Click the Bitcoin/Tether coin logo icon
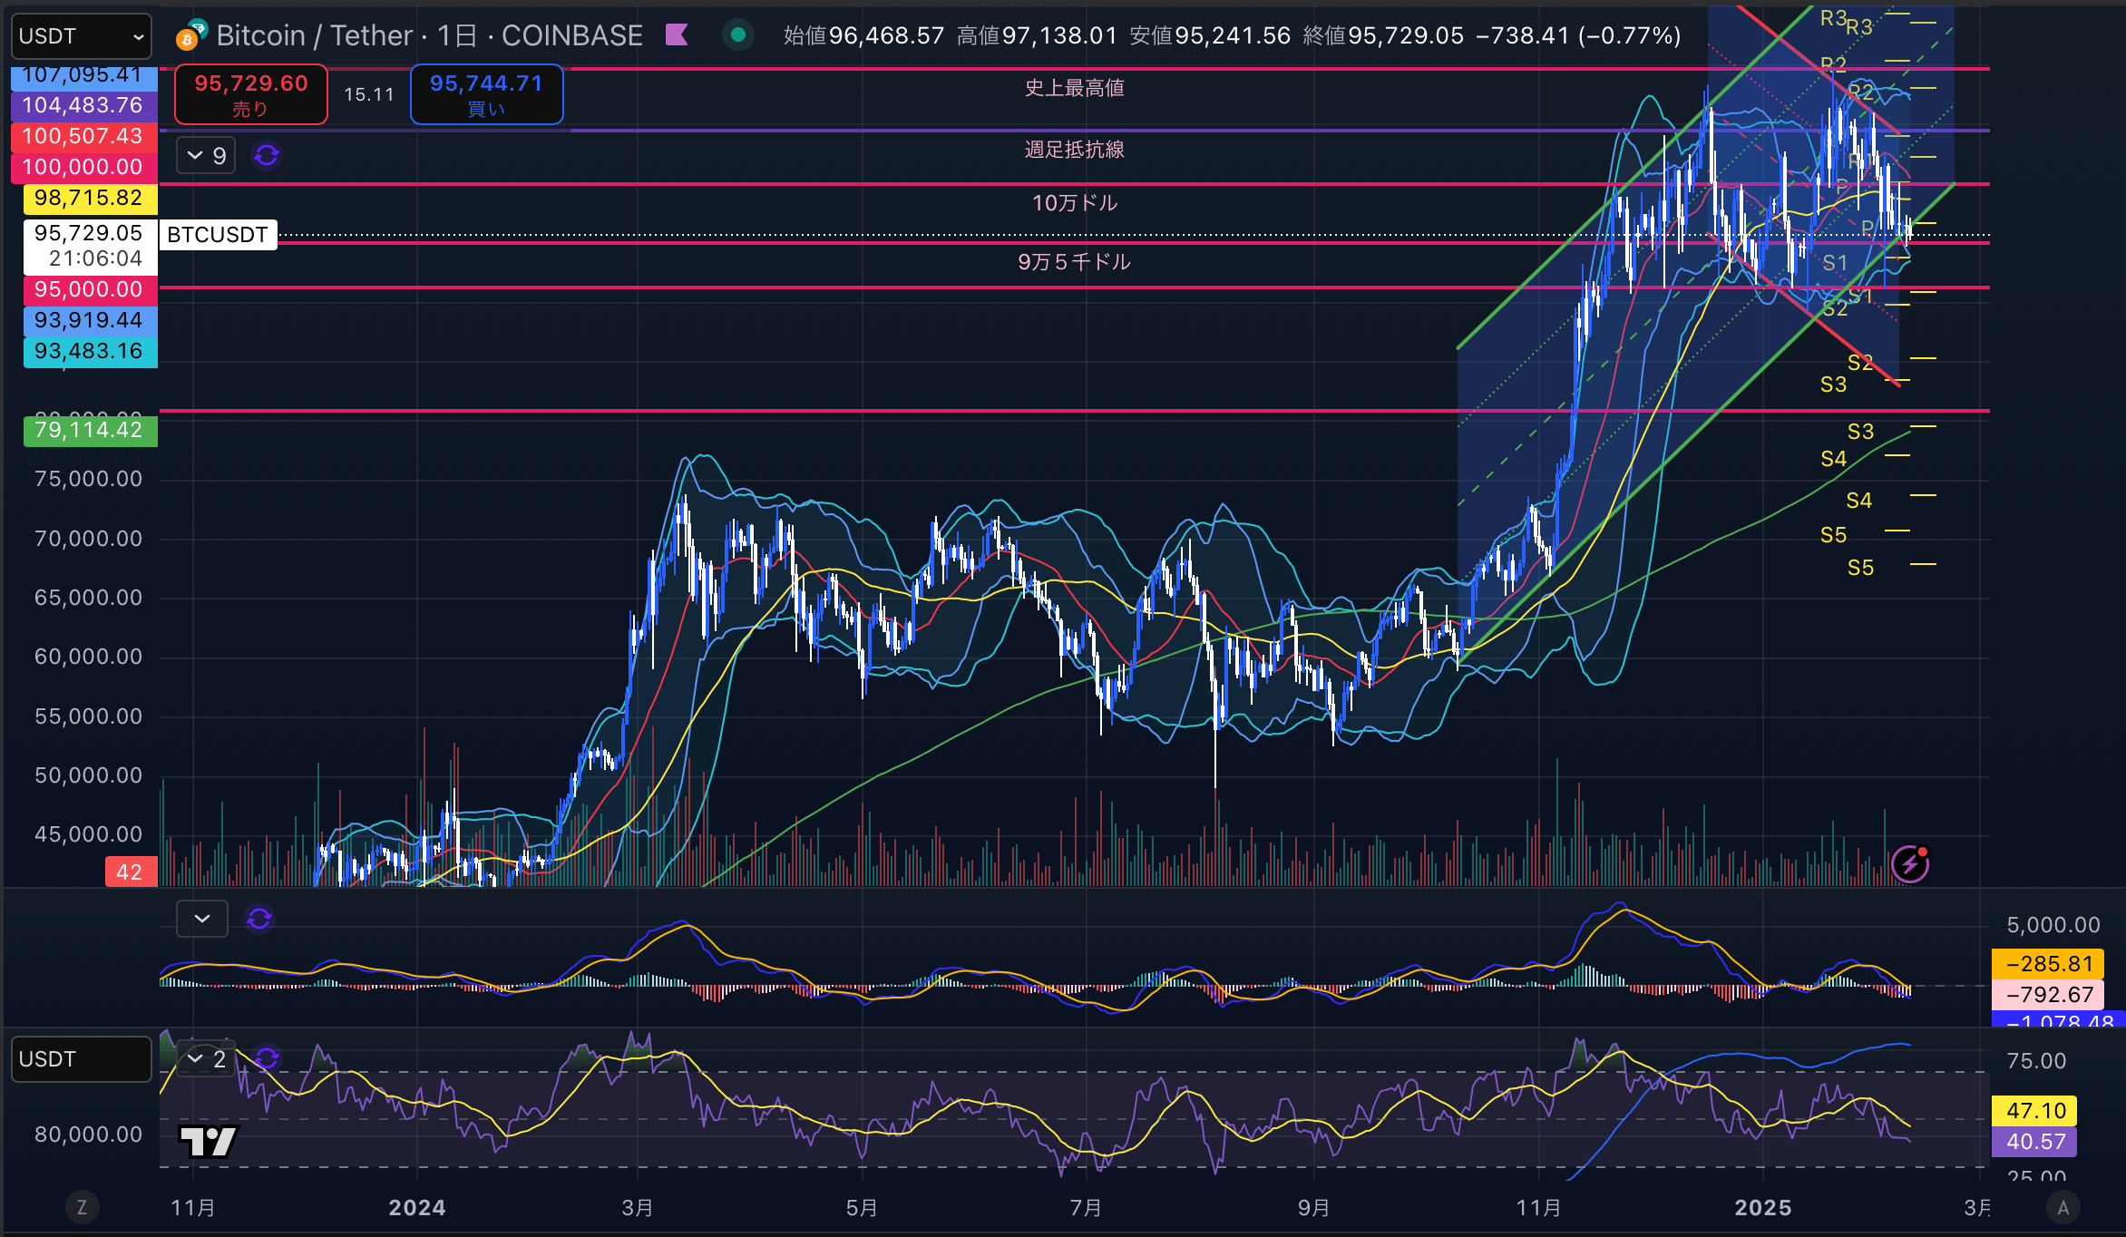The height and width of the screenshot is (1237, 2126). [191, 34]
